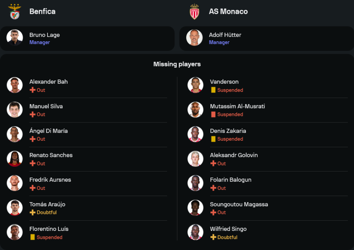Open Denis Zakaria player profile
This screenshot has height=250, width=354.
pyautogui.click(x=228, y=131)
